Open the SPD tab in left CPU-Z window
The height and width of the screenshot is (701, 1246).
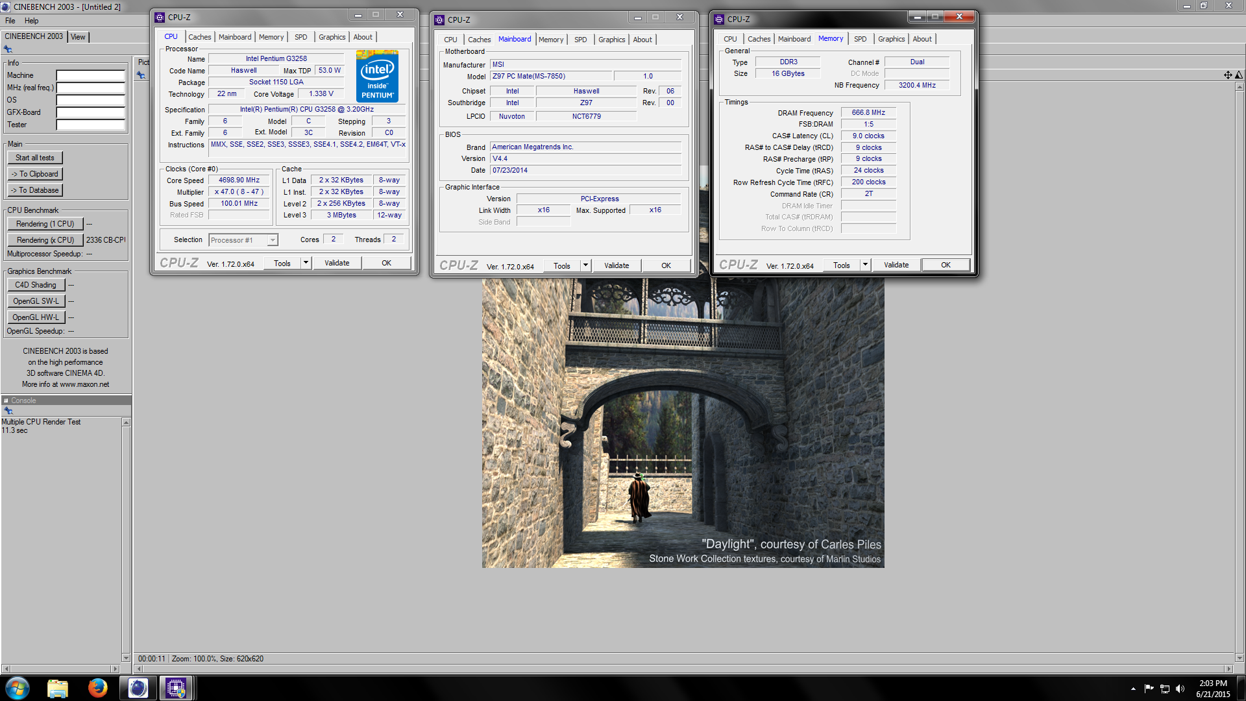tap(301, 38)
